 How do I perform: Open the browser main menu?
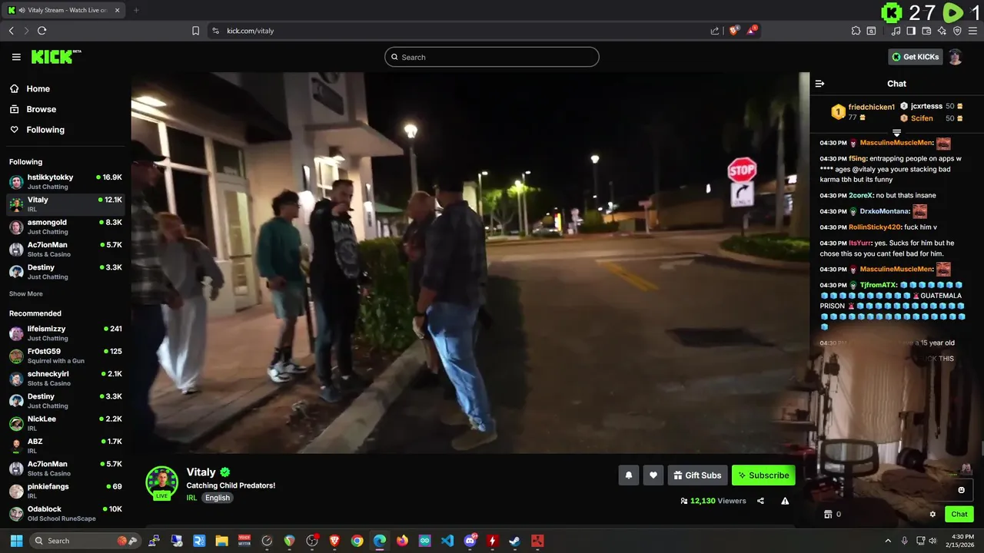click(972, 31)
